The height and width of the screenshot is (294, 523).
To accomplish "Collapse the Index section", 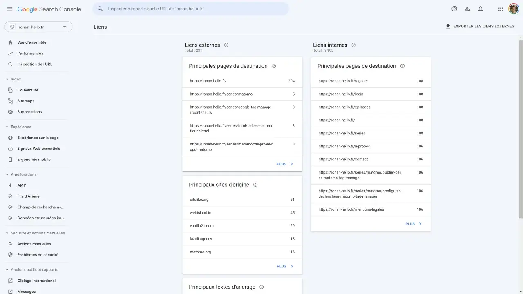I will 7,79.
